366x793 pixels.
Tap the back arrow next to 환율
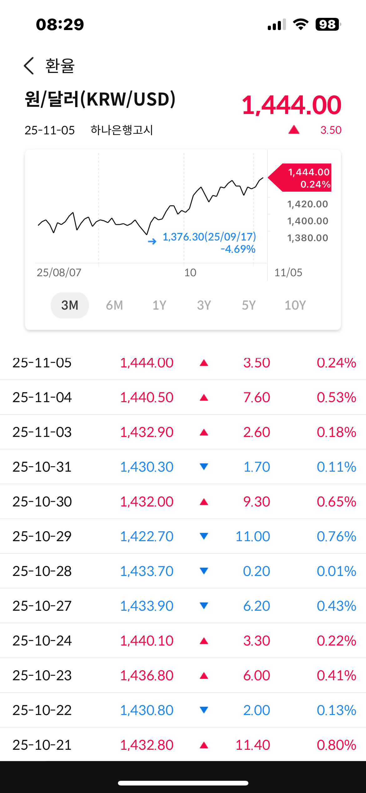(29, 66)
